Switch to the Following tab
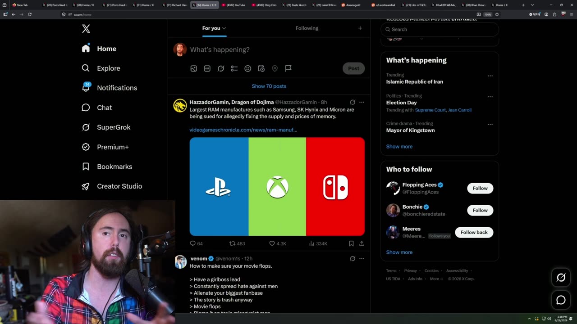Viewport: 577px width, 324px height. (x=307, y=28)
